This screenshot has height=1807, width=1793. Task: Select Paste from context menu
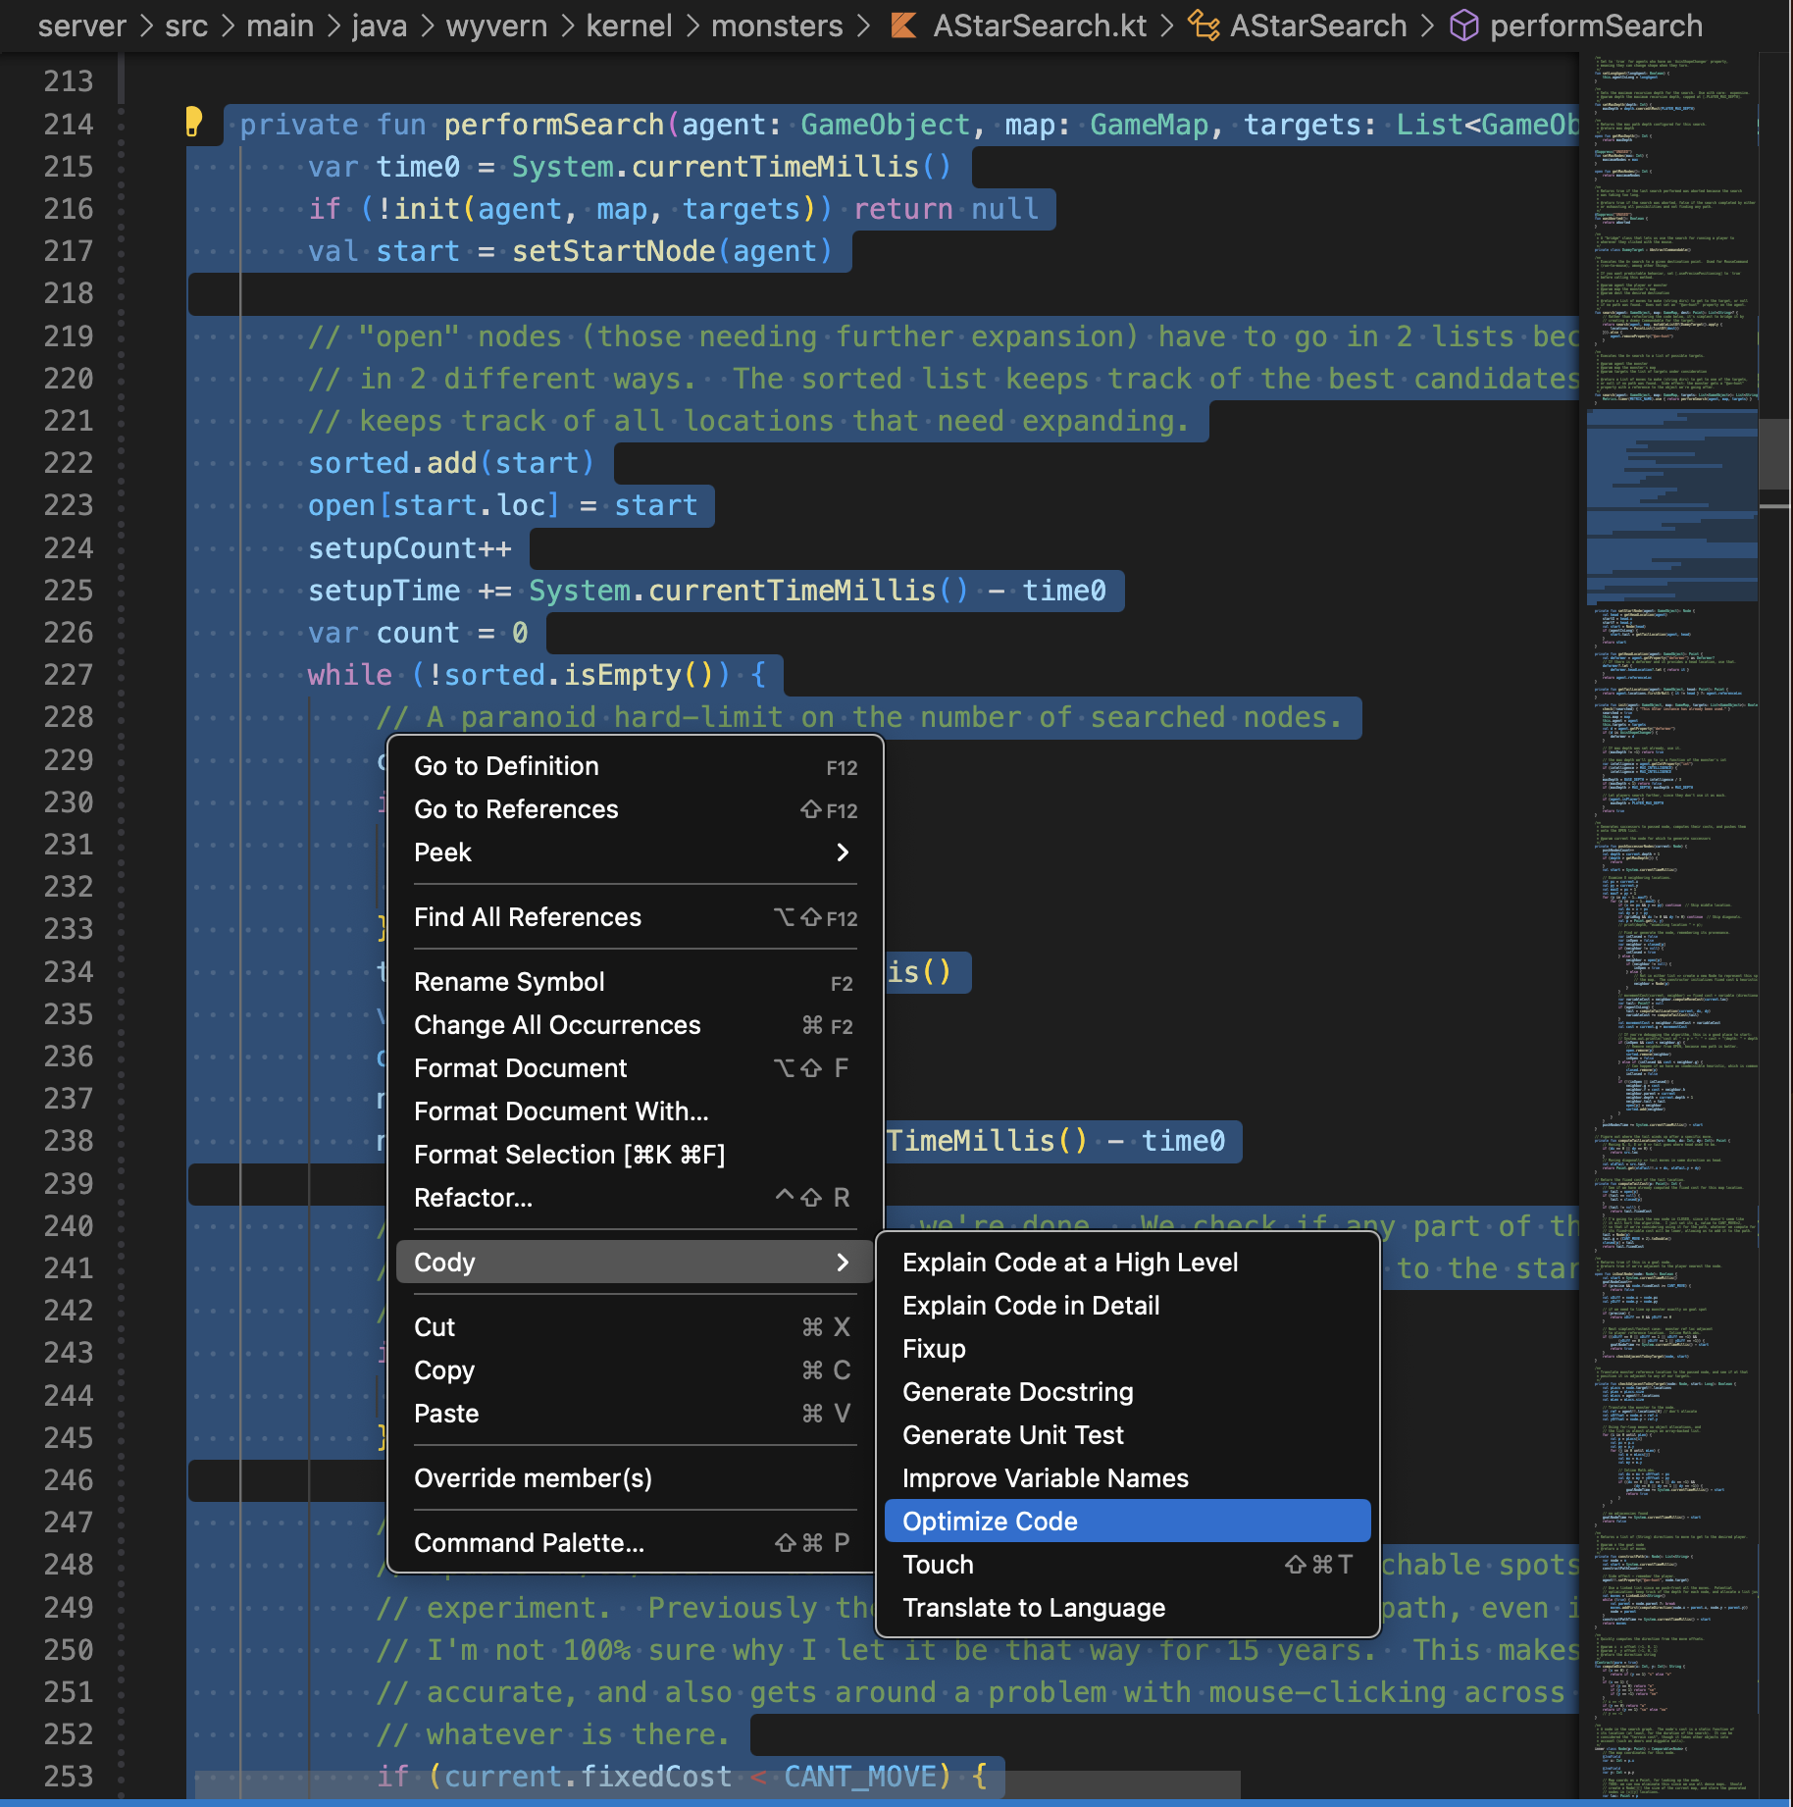pos(635,1414)
